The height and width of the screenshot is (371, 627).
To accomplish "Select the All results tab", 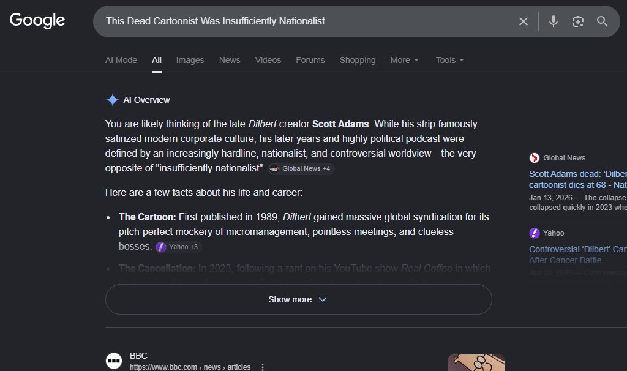I will (x=156, y=60).
